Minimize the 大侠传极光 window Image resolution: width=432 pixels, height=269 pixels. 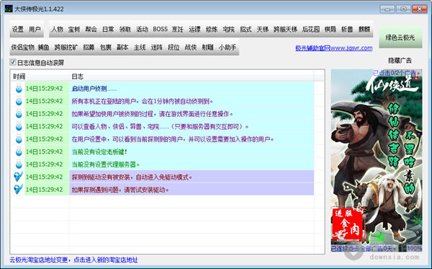click(387, 9)
